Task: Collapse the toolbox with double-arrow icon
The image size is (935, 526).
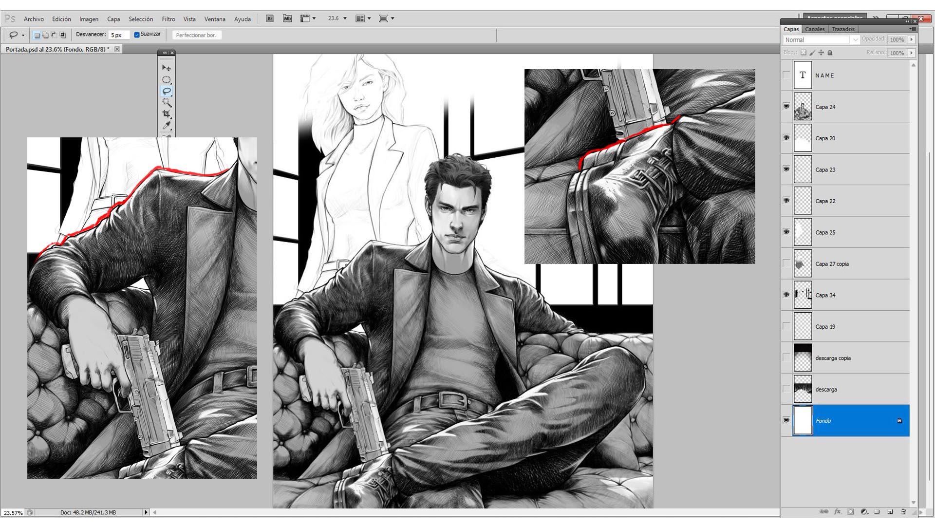Action: tap(165, 53)
